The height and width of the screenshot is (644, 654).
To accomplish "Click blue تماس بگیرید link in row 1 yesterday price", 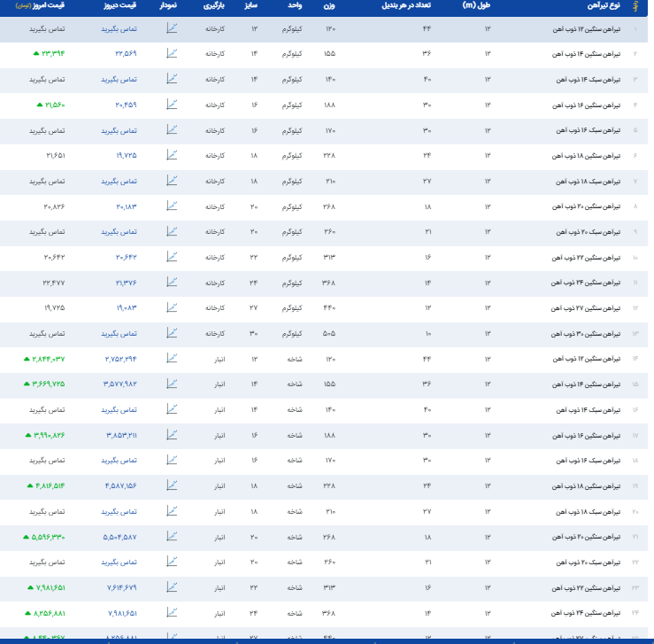I will click(119, 28).
